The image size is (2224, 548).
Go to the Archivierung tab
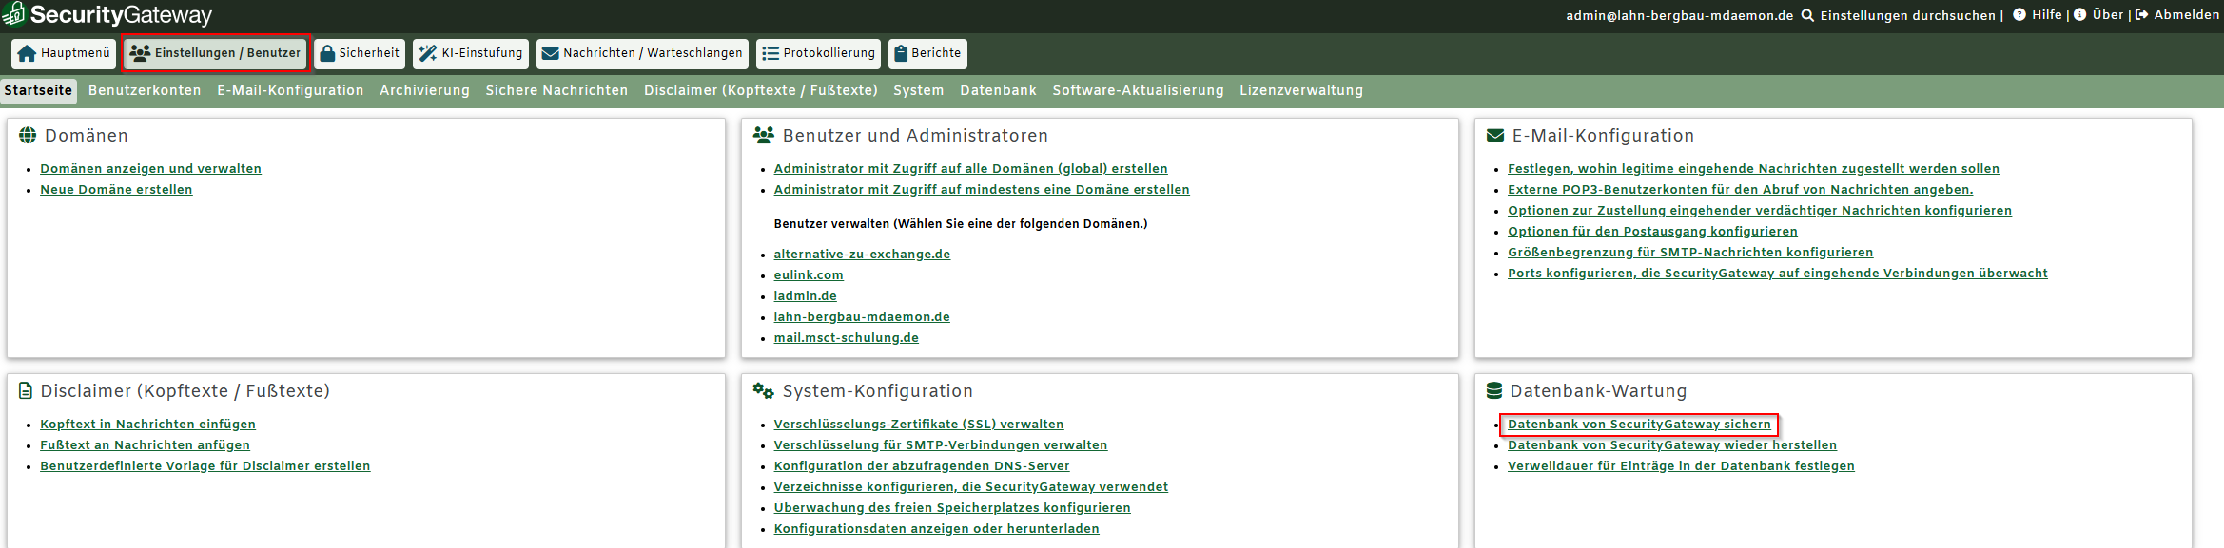coord(424,90)
